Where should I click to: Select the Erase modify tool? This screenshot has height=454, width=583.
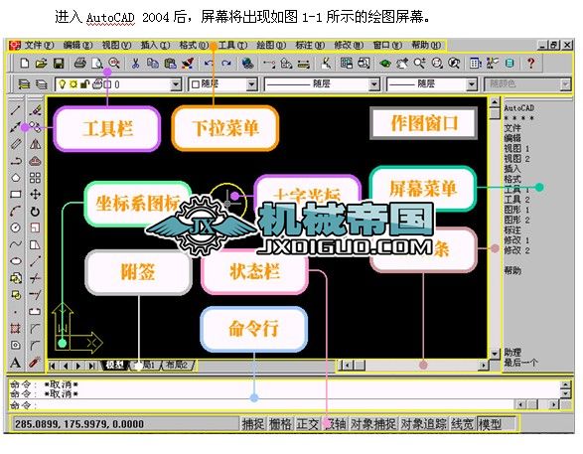pos(35,110)
